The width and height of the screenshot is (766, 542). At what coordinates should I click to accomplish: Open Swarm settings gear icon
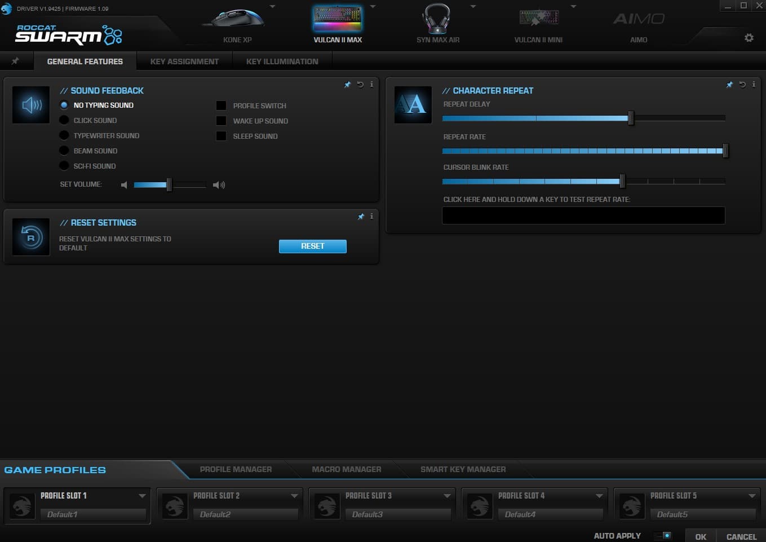pos(749,38)
